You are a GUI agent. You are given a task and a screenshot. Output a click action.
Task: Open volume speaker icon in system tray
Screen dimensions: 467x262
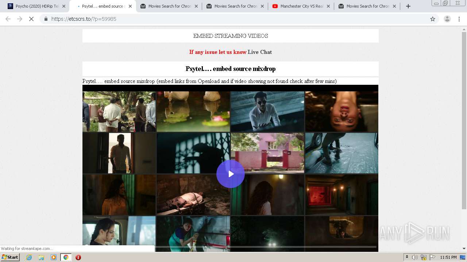[415, 257]
